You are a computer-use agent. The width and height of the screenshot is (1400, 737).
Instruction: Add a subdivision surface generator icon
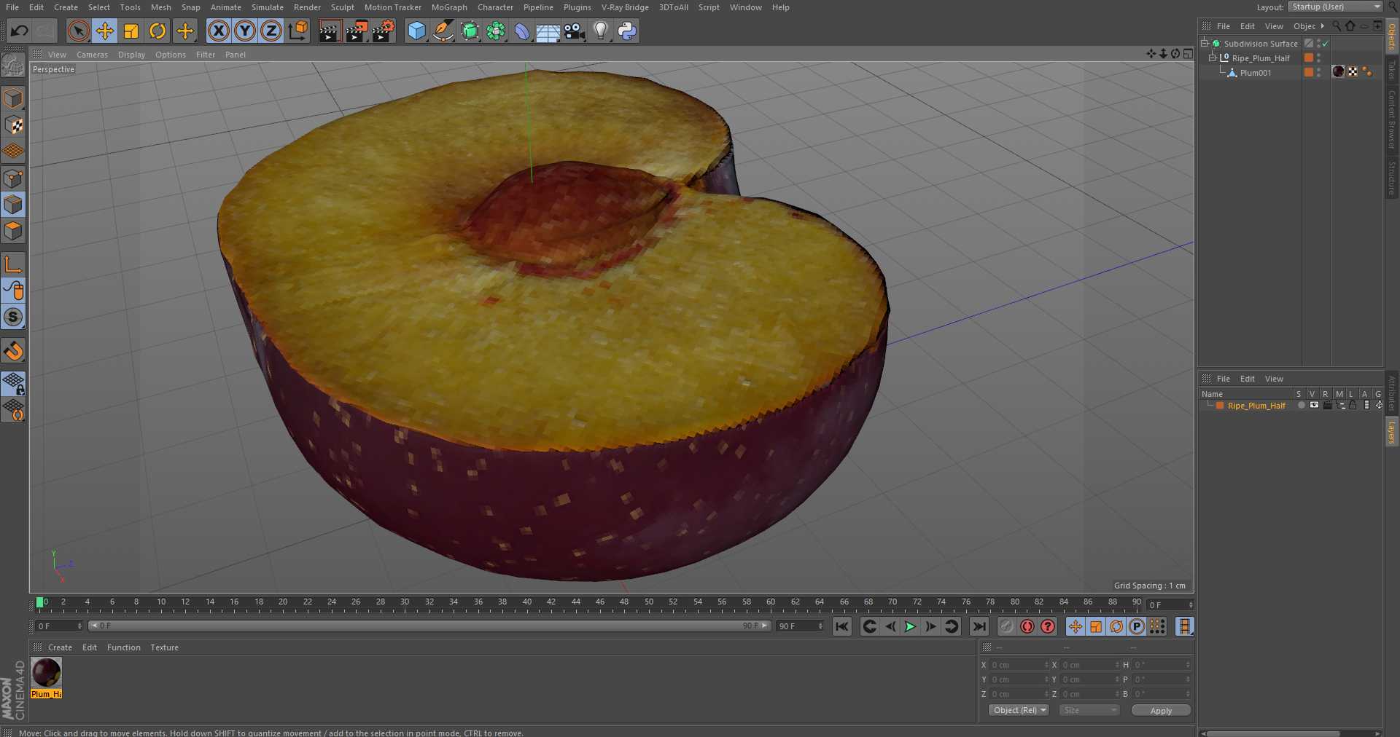(x=470, y=31)
